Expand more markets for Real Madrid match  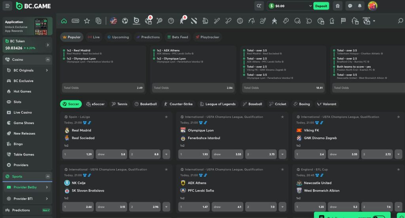click(x=167, y=154)
